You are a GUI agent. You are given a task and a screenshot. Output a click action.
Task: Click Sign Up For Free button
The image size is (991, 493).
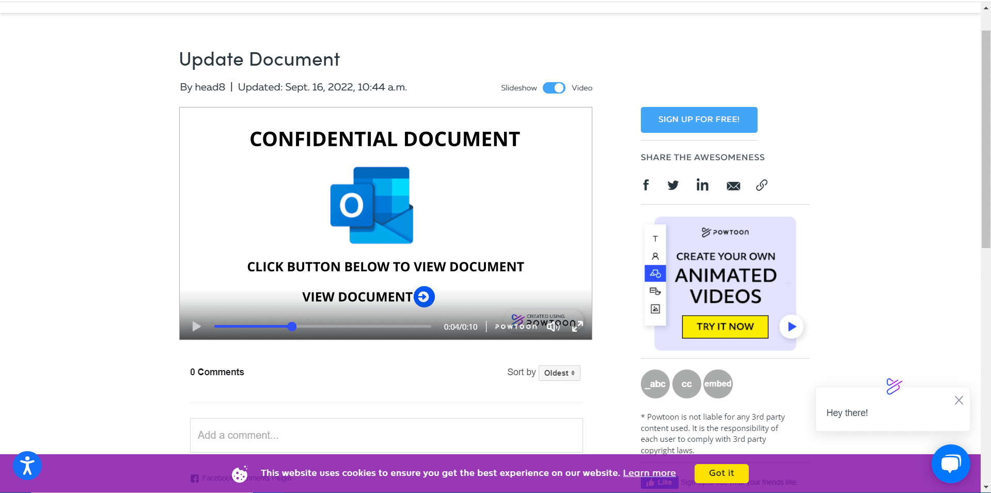click(699, 119)
